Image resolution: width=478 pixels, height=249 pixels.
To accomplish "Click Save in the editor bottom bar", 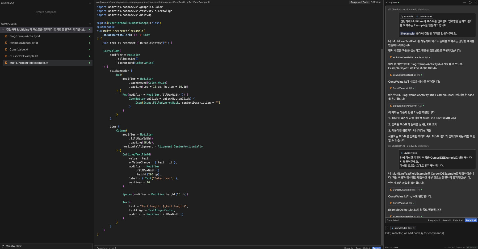I will click(x=358, y=248).
